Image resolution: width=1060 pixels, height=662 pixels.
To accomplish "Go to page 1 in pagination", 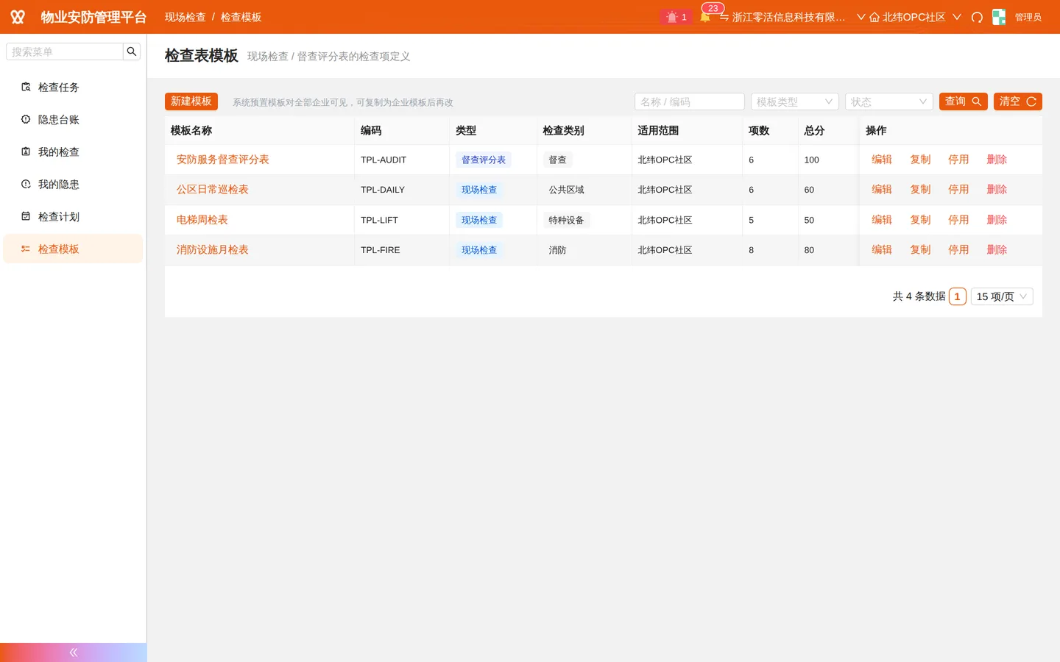I will 957,296.
